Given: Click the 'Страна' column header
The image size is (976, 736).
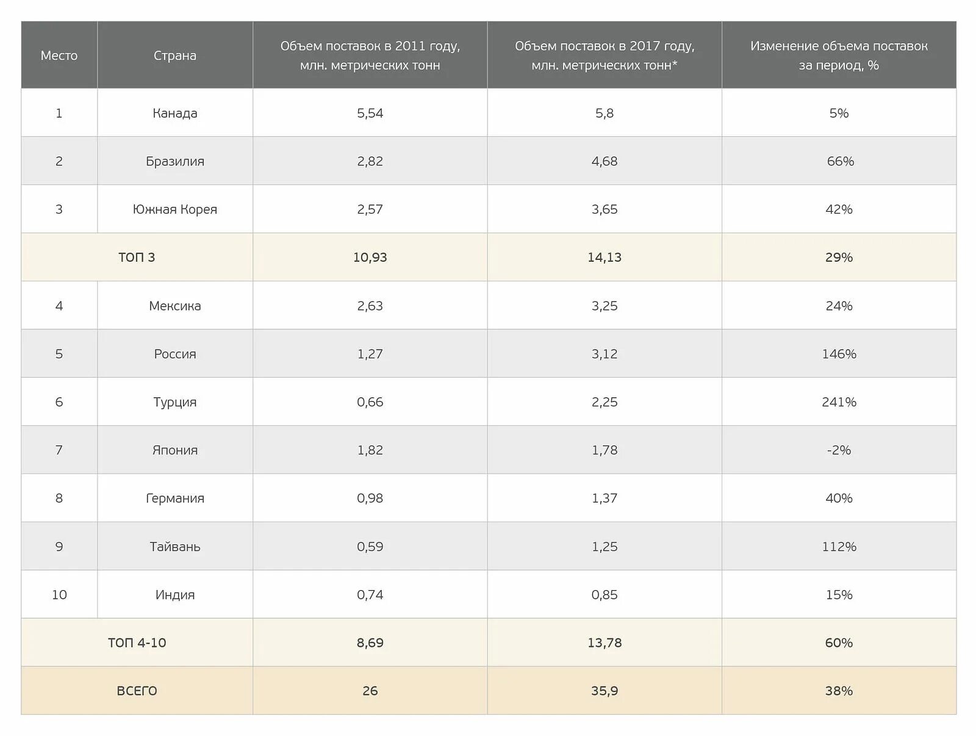Looking at the screenshot, I should tap(175, 56).
